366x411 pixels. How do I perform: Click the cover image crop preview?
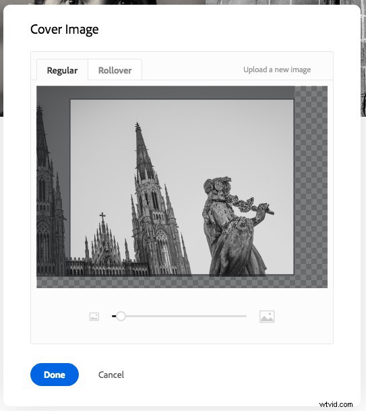pyautogui.click(x=182, y=187)
